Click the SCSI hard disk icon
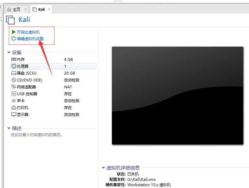Image resolution: width=249 pixels, height=188 pixels. pyautogui.click(x=14, y=73)
